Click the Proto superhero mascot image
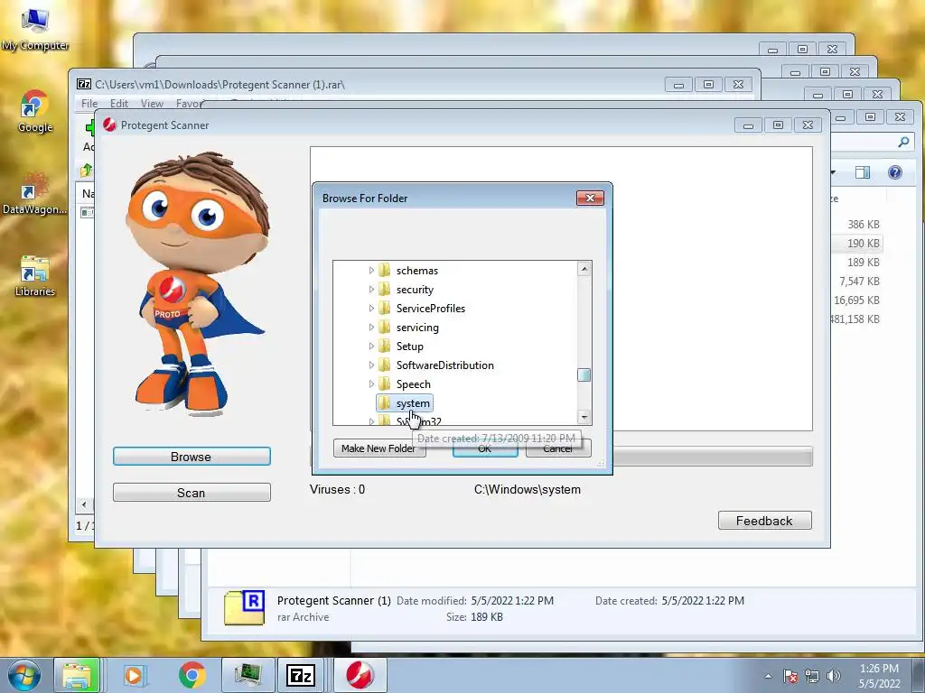Screen dimensions: 925x693 [196, 284]
